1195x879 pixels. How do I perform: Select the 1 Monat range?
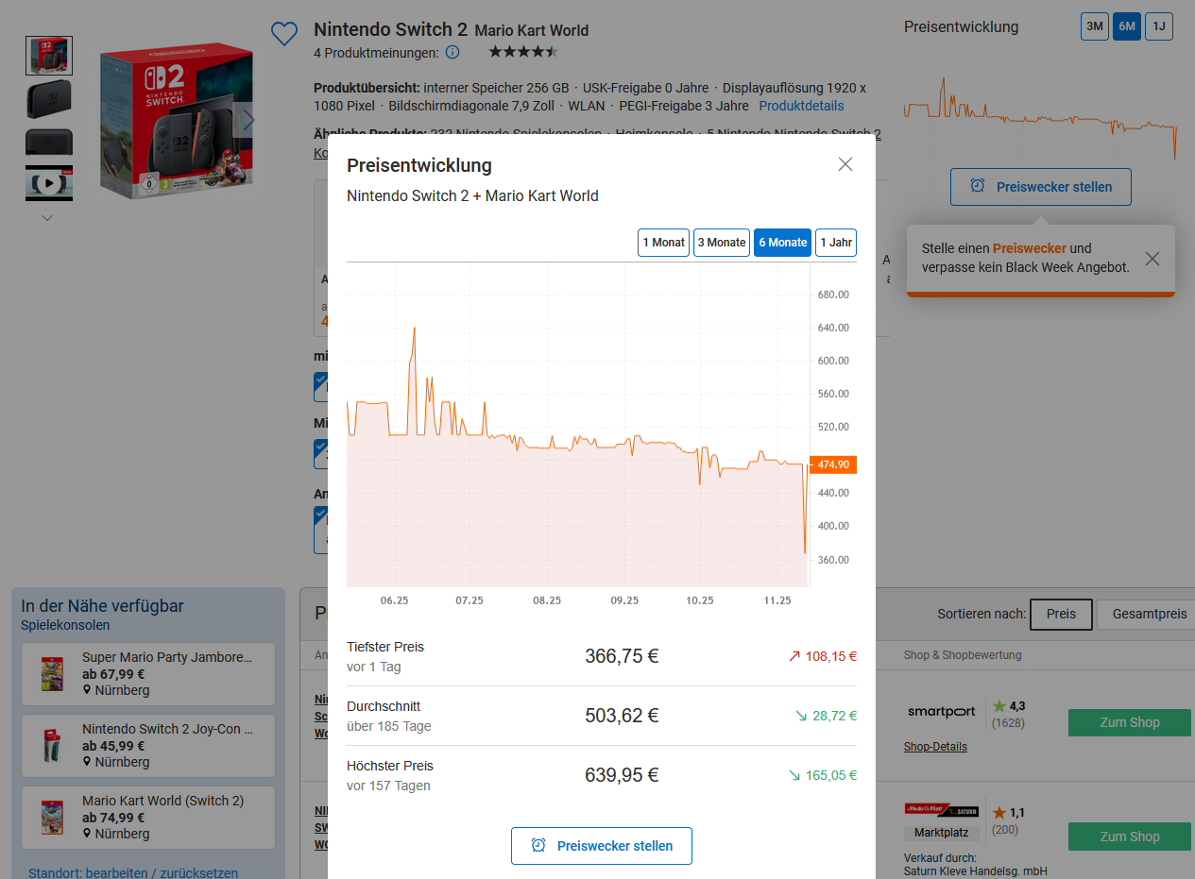click(x=663, y=243)
